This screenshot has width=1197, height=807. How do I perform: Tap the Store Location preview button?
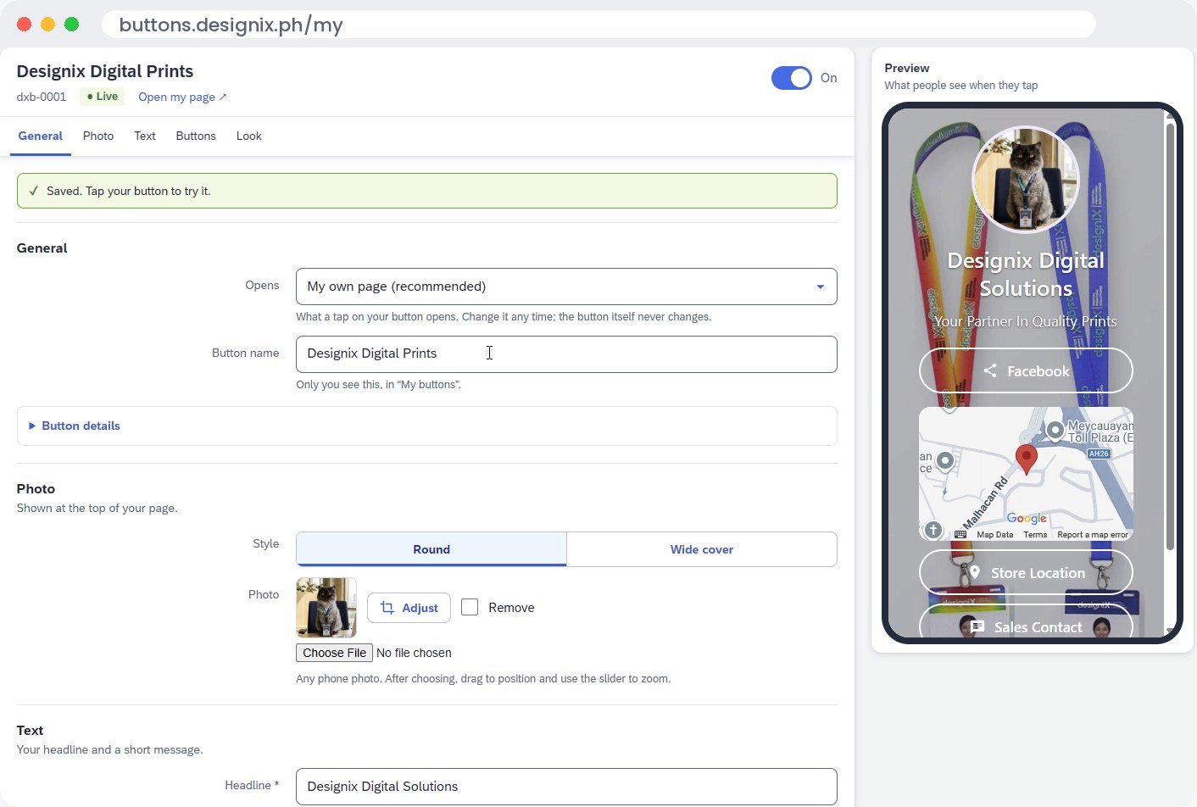(1026, 572)
